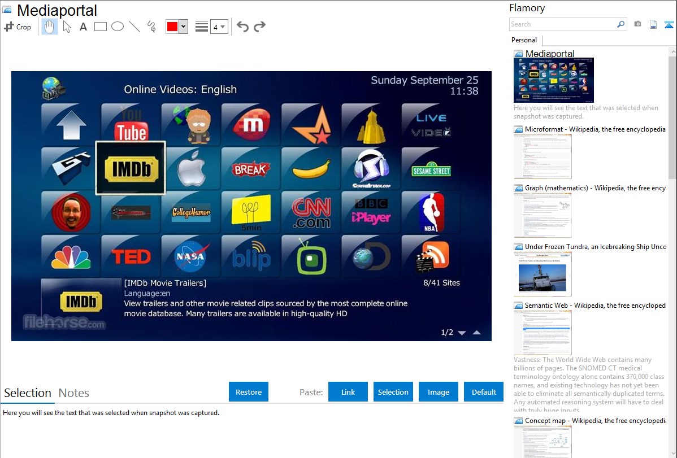The height and width of the screenshot is (458, 677).
Task: Click the CollegeHumor tile
Action: (191, 213)
